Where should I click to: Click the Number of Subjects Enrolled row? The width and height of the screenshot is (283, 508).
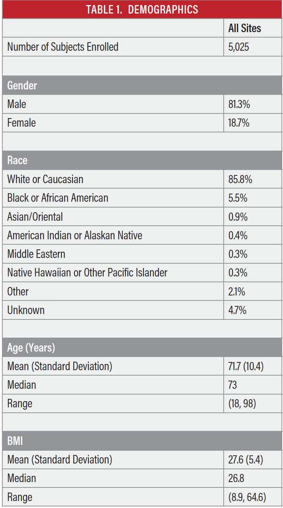tap(142, 47)
